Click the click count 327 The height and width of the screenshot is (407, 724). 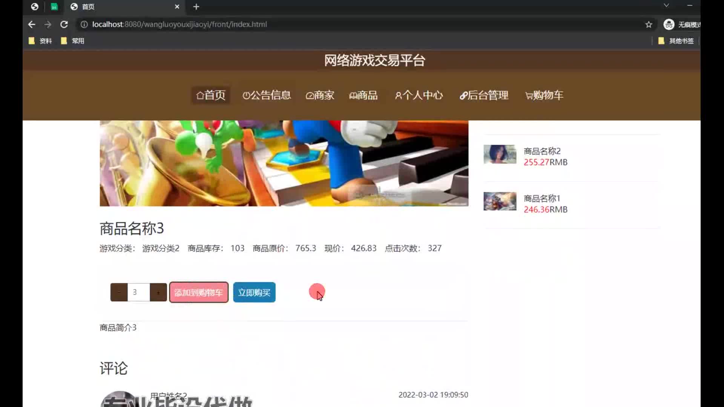(434, 248)
